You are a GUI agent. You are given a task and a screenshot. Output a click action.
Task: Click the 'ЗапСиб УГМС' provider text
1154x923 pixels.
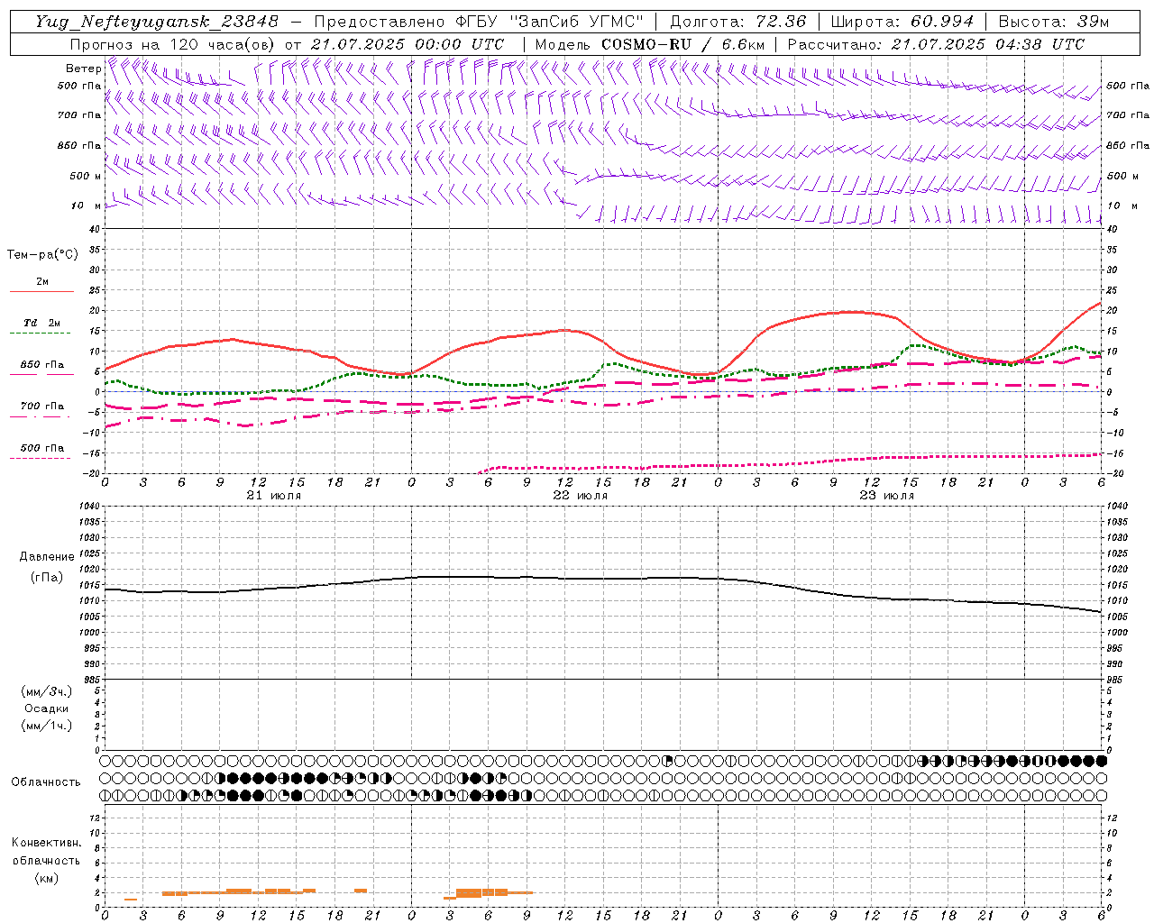(x=575, y=22)
